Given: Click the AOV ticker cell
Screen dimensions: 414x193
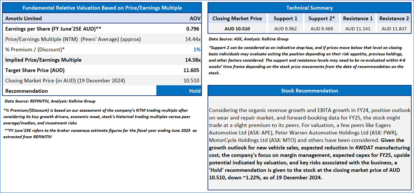Looking at the screenshot, I should click(x=195, y=18).
